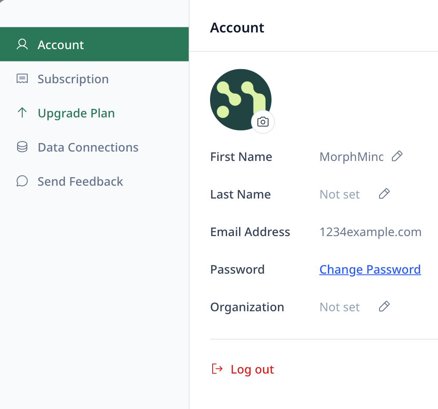Click the 1234example.com email address value

point(370,232)
